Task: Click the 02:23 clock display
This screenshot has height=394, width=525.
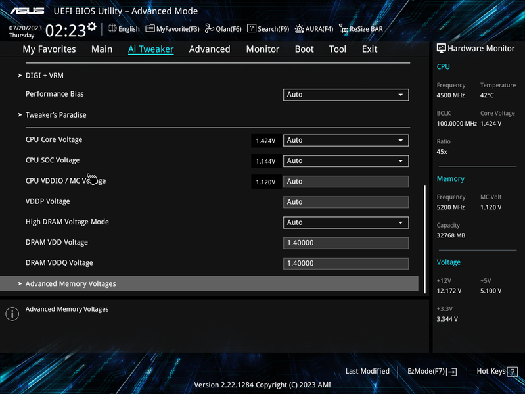Action: point(66,31)
